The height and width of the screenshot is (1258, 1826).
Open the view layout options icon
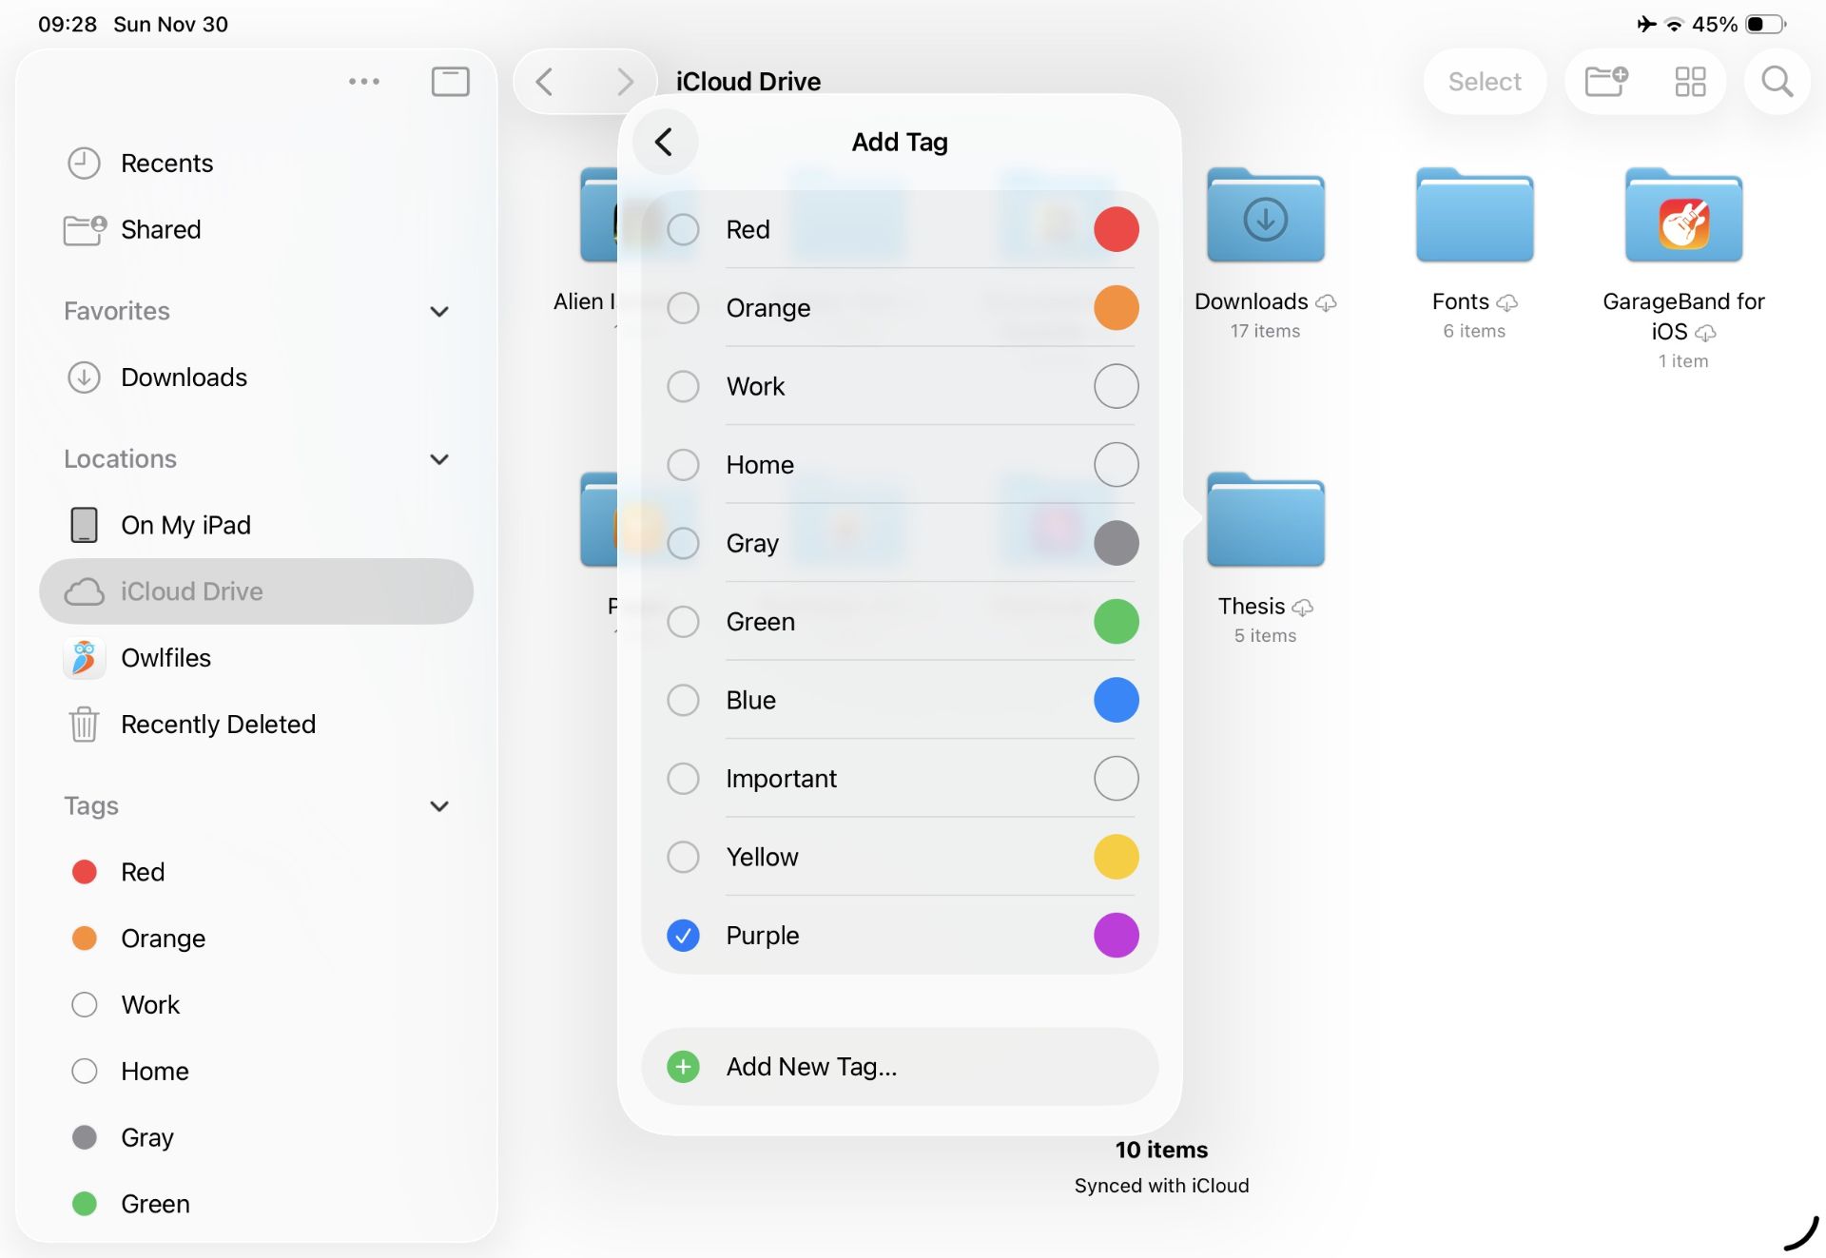pyautogui.click(x=1691, y=82)
